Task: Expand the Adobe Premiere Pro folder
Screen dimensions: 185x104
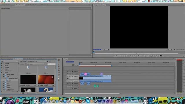Action: (x=5, y=78)
